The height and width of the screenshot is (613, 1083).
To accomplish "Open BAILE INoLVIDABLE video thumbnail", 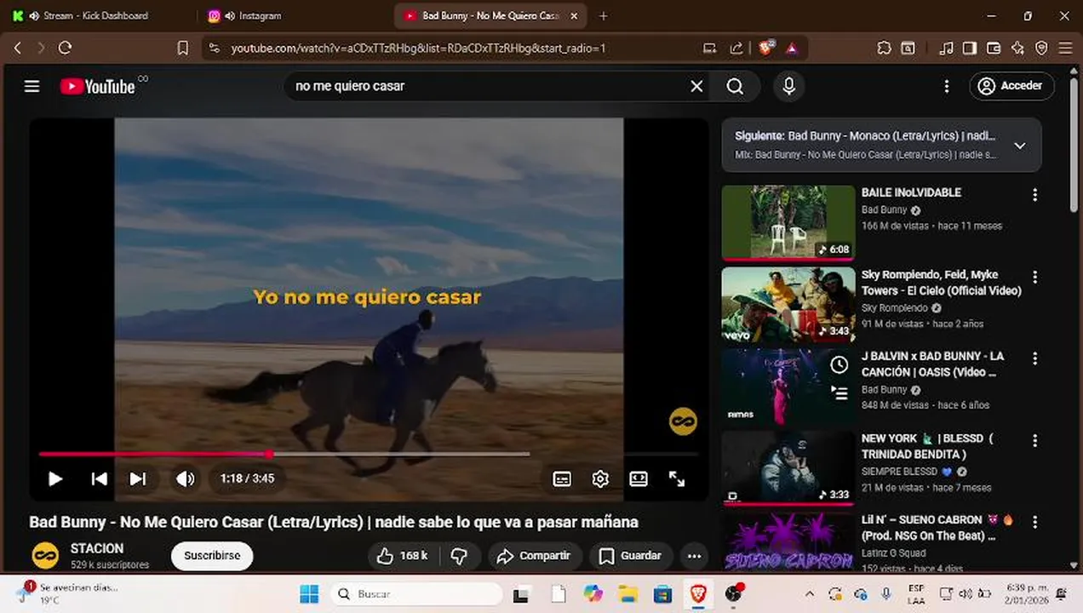I will (788, 222).
